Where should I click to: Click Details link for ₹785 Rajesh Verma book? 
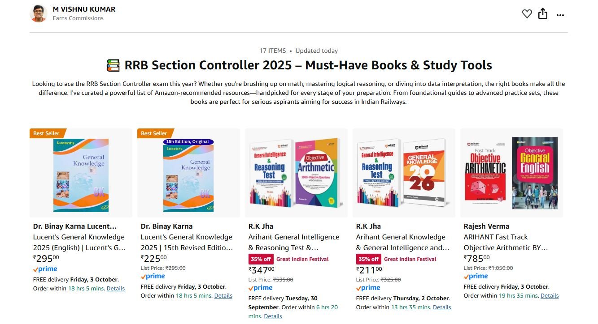click(550, 296)
